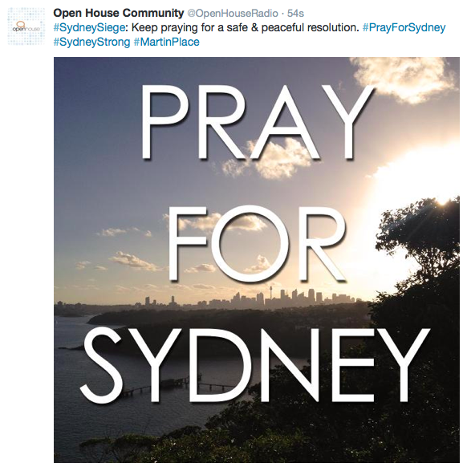Screen dimensions: 467x471
Task: Open the #MartinPlace hashtag
Action: pyautogui.click(x=166, y=42)
